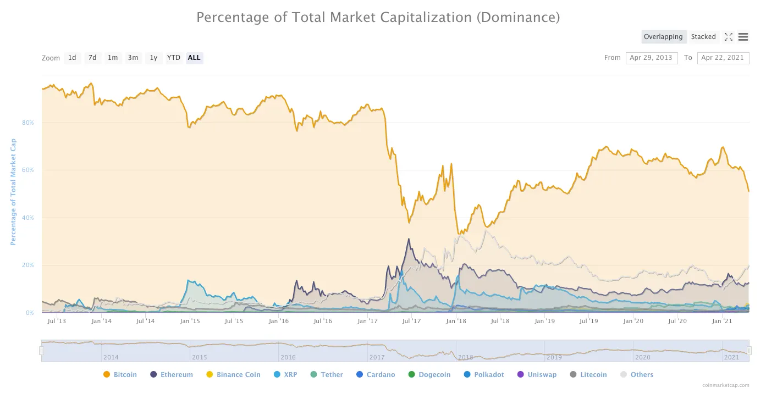777x399 pixels.
Task: Expand the chart to fullscreen
Action: 729,37
